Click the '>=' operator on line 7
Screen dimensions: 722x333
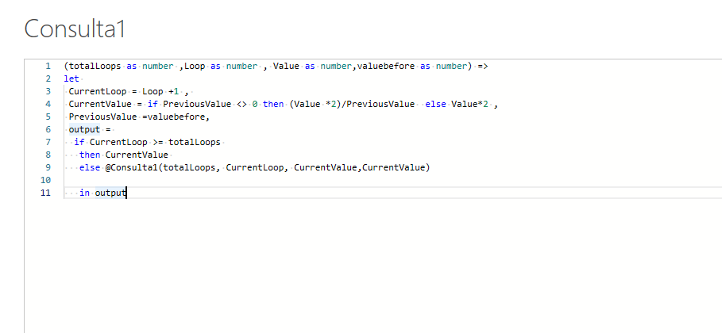[x=157, y=142]
